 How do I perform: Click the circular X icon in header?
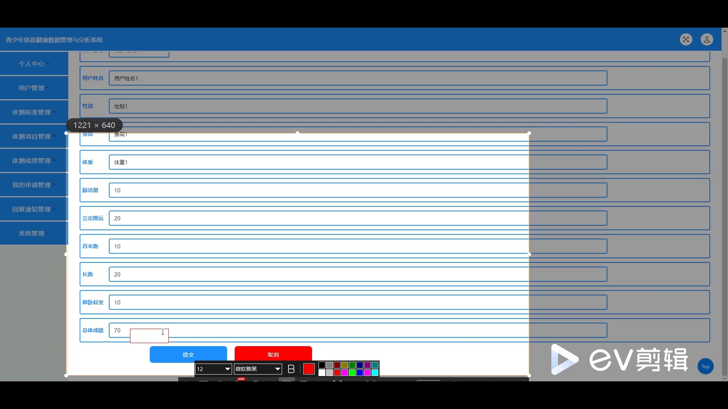686,39
